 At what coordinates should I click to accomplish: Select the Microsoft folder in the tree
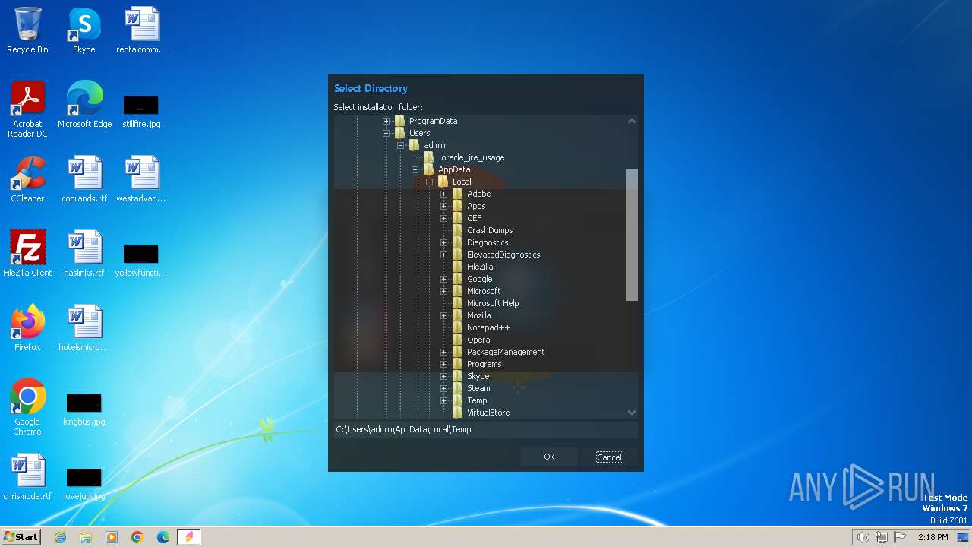pos(484,291)
